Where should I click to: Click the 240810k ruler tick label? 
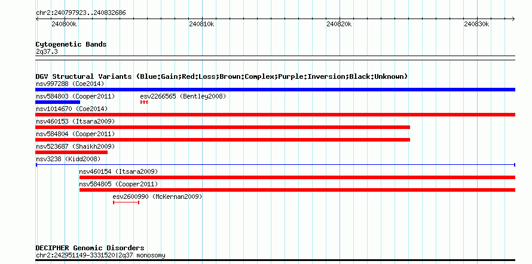201,24
